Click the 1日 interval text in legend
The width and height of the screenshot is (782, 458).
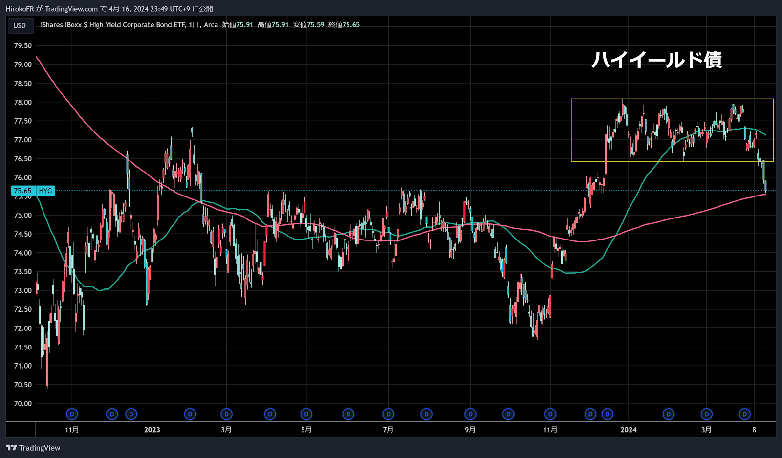[195, 25]
